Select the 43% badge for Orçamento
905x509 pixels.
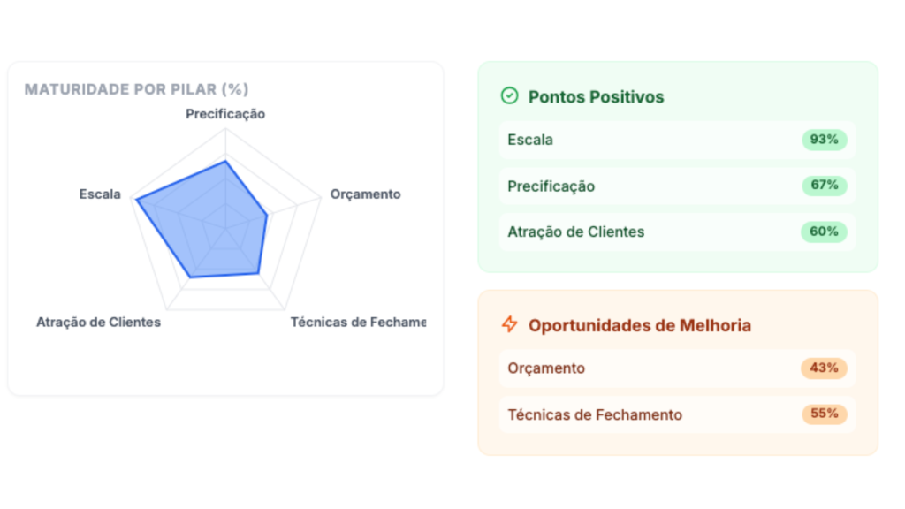click(824, 368)
